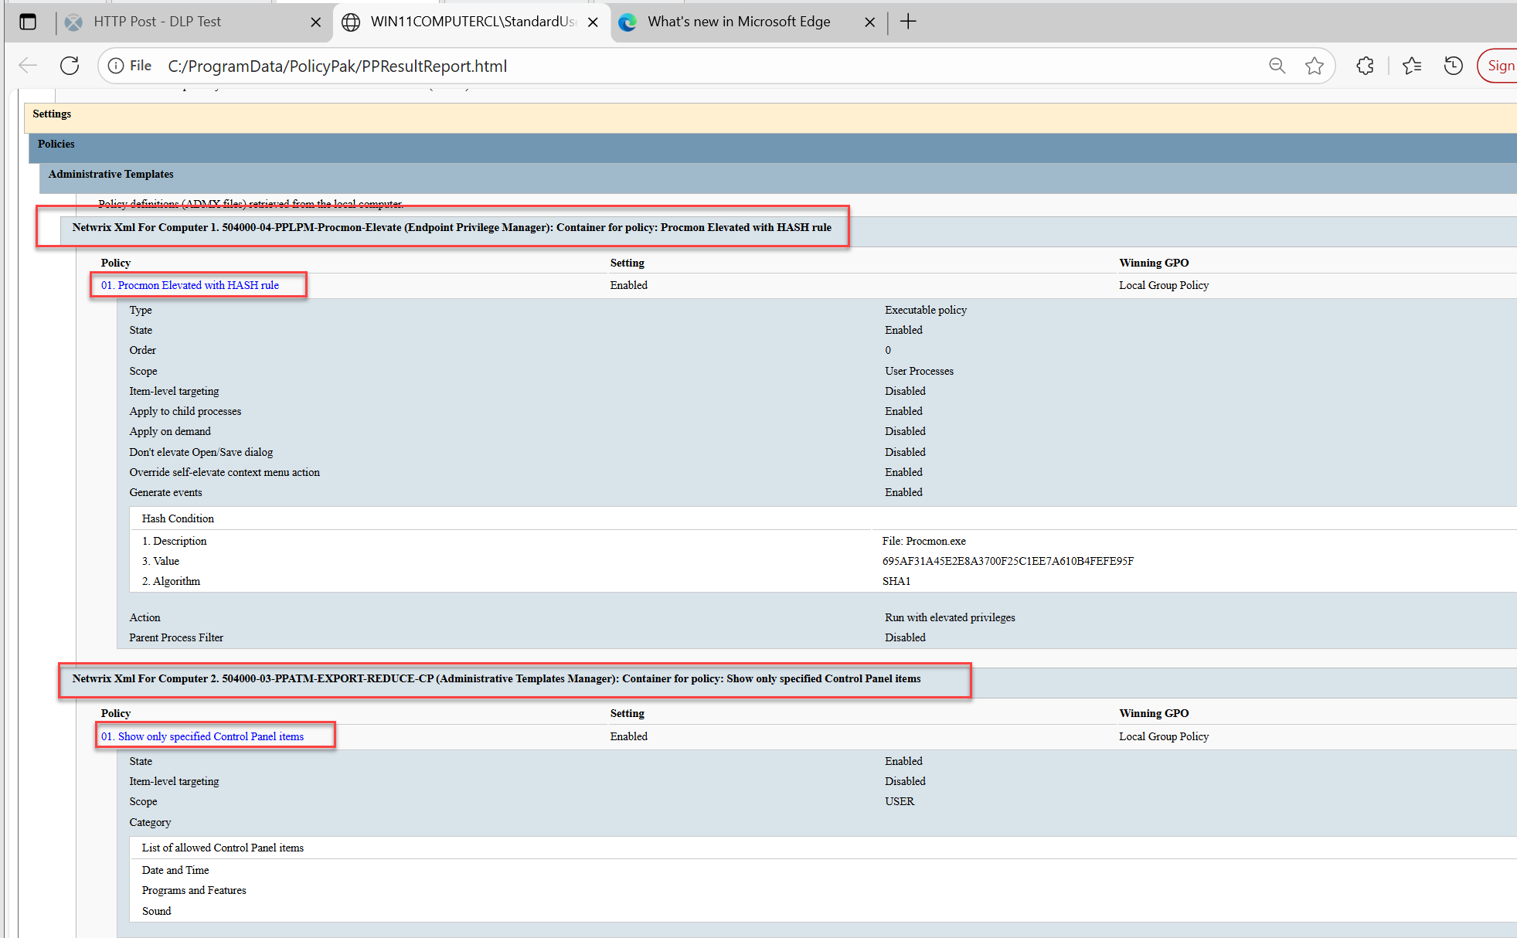Viewport: 1517px width, 938px height.
Task: Close the HTTP Post - DLP Test tab
Action: click(315, 22)
